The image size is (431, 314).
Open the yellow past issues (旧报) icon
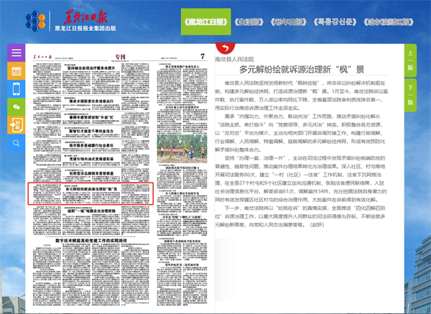[17, 124]
